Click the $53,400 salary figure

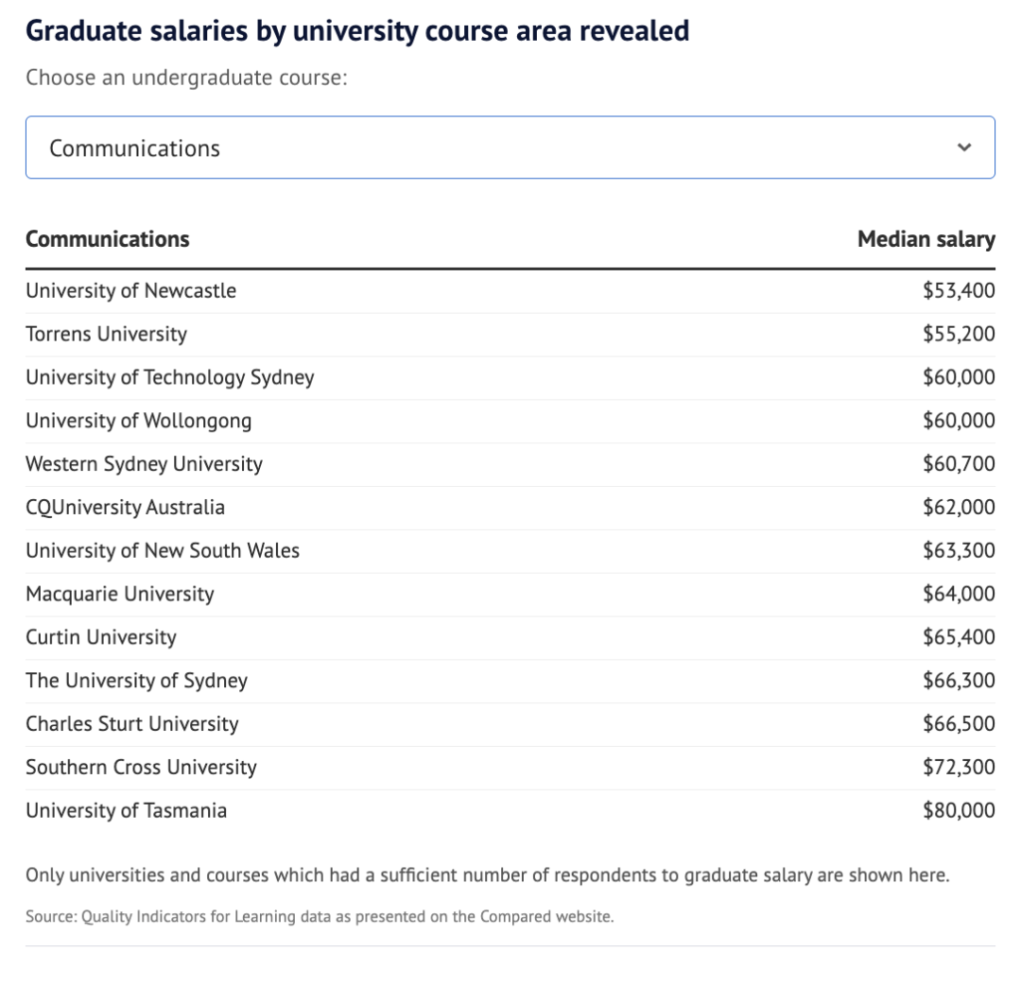(x=959, y=291)
